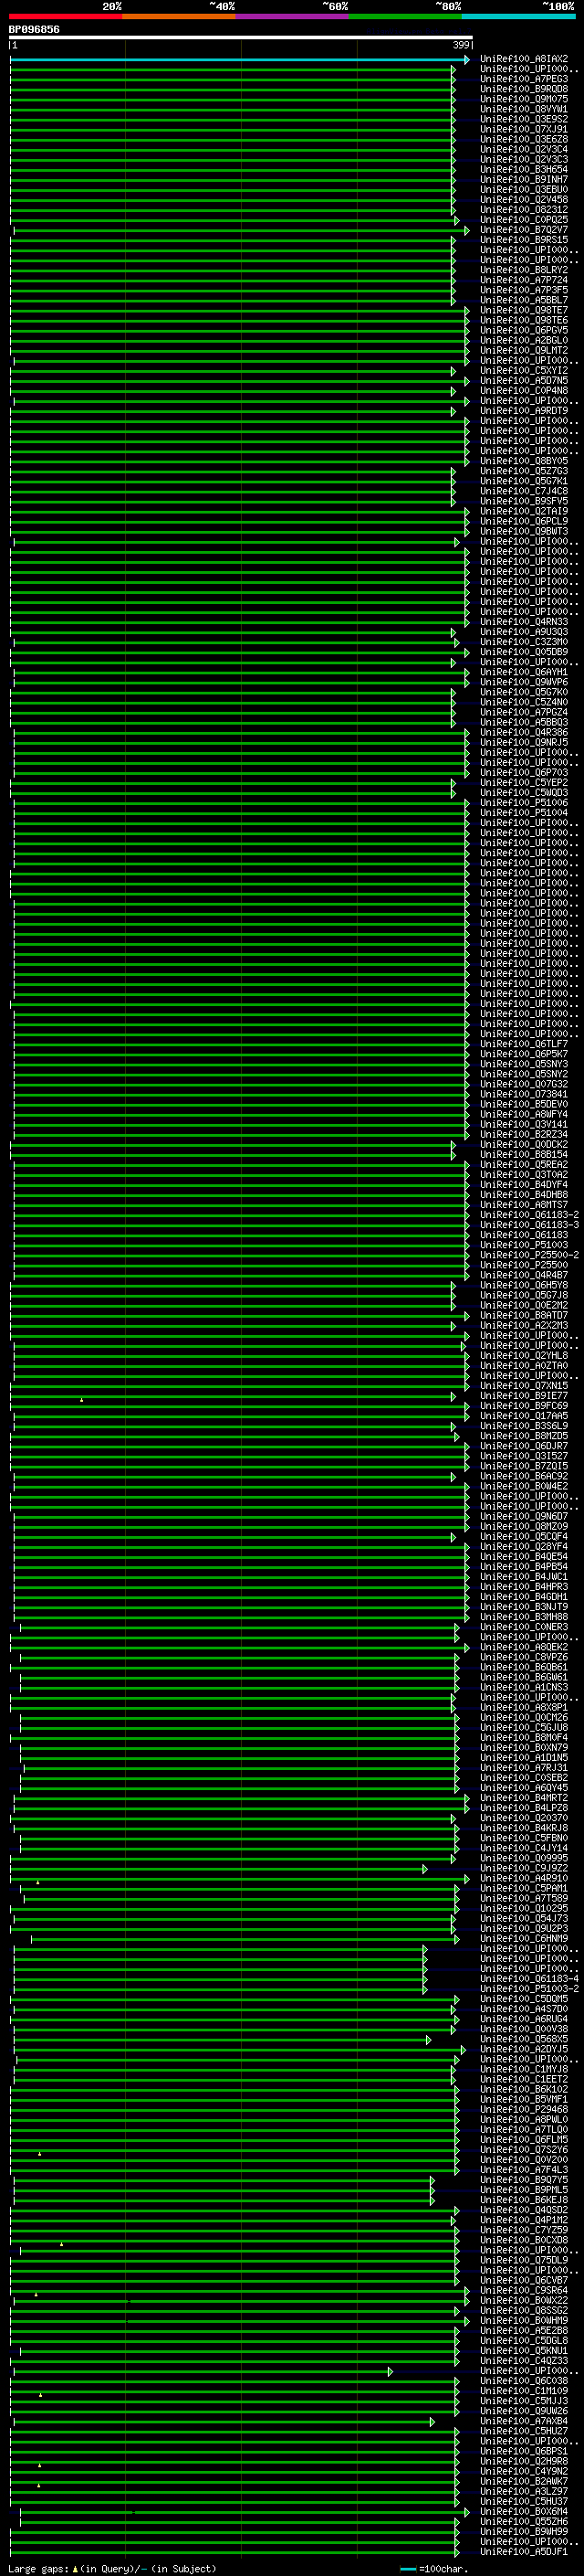584x2576 pixels.
Task: Click the query name BP096856
Action: tap(34, 30)
